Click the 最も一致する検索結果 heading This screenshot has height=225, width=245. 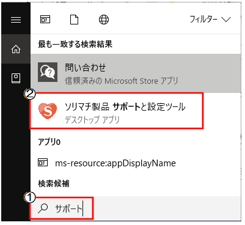(x=75, y=44)
